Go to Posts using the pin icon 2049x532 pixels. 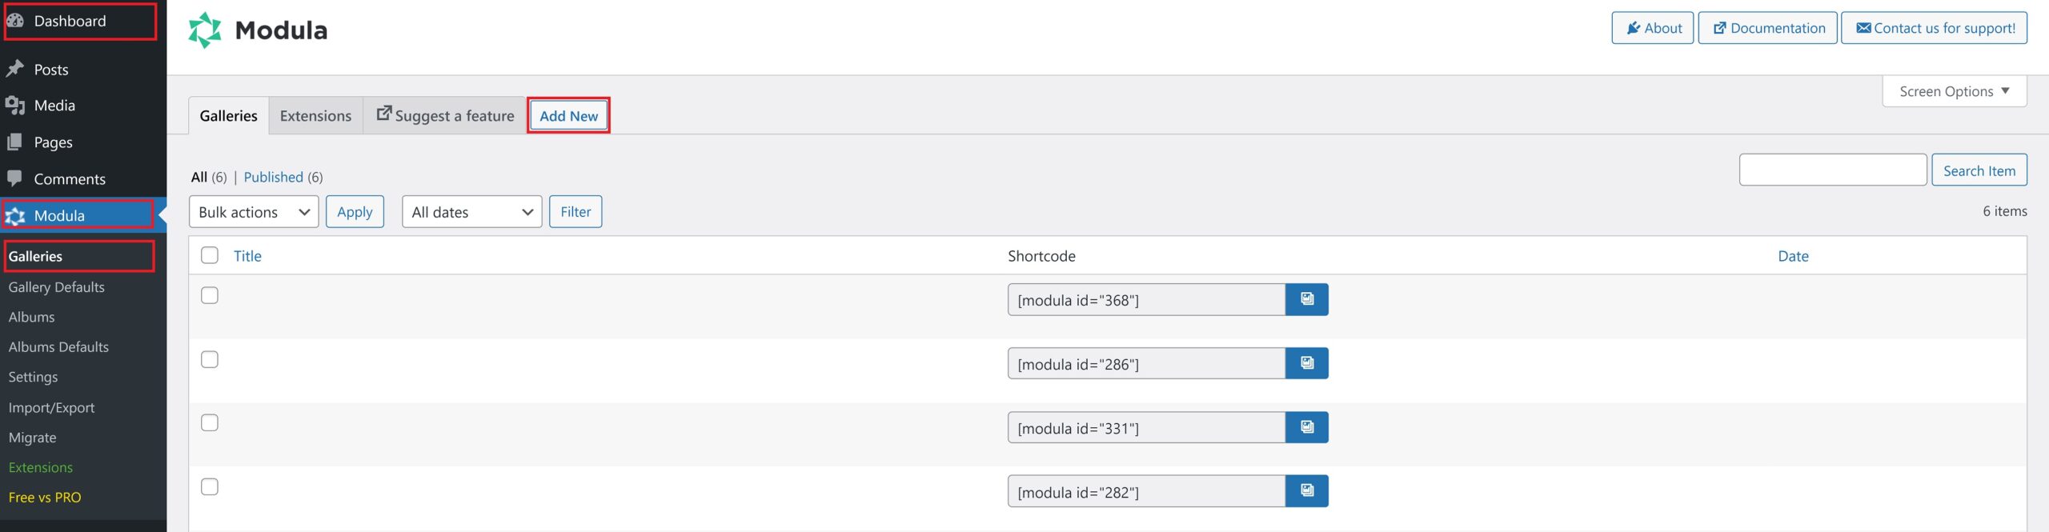point(15,69)
